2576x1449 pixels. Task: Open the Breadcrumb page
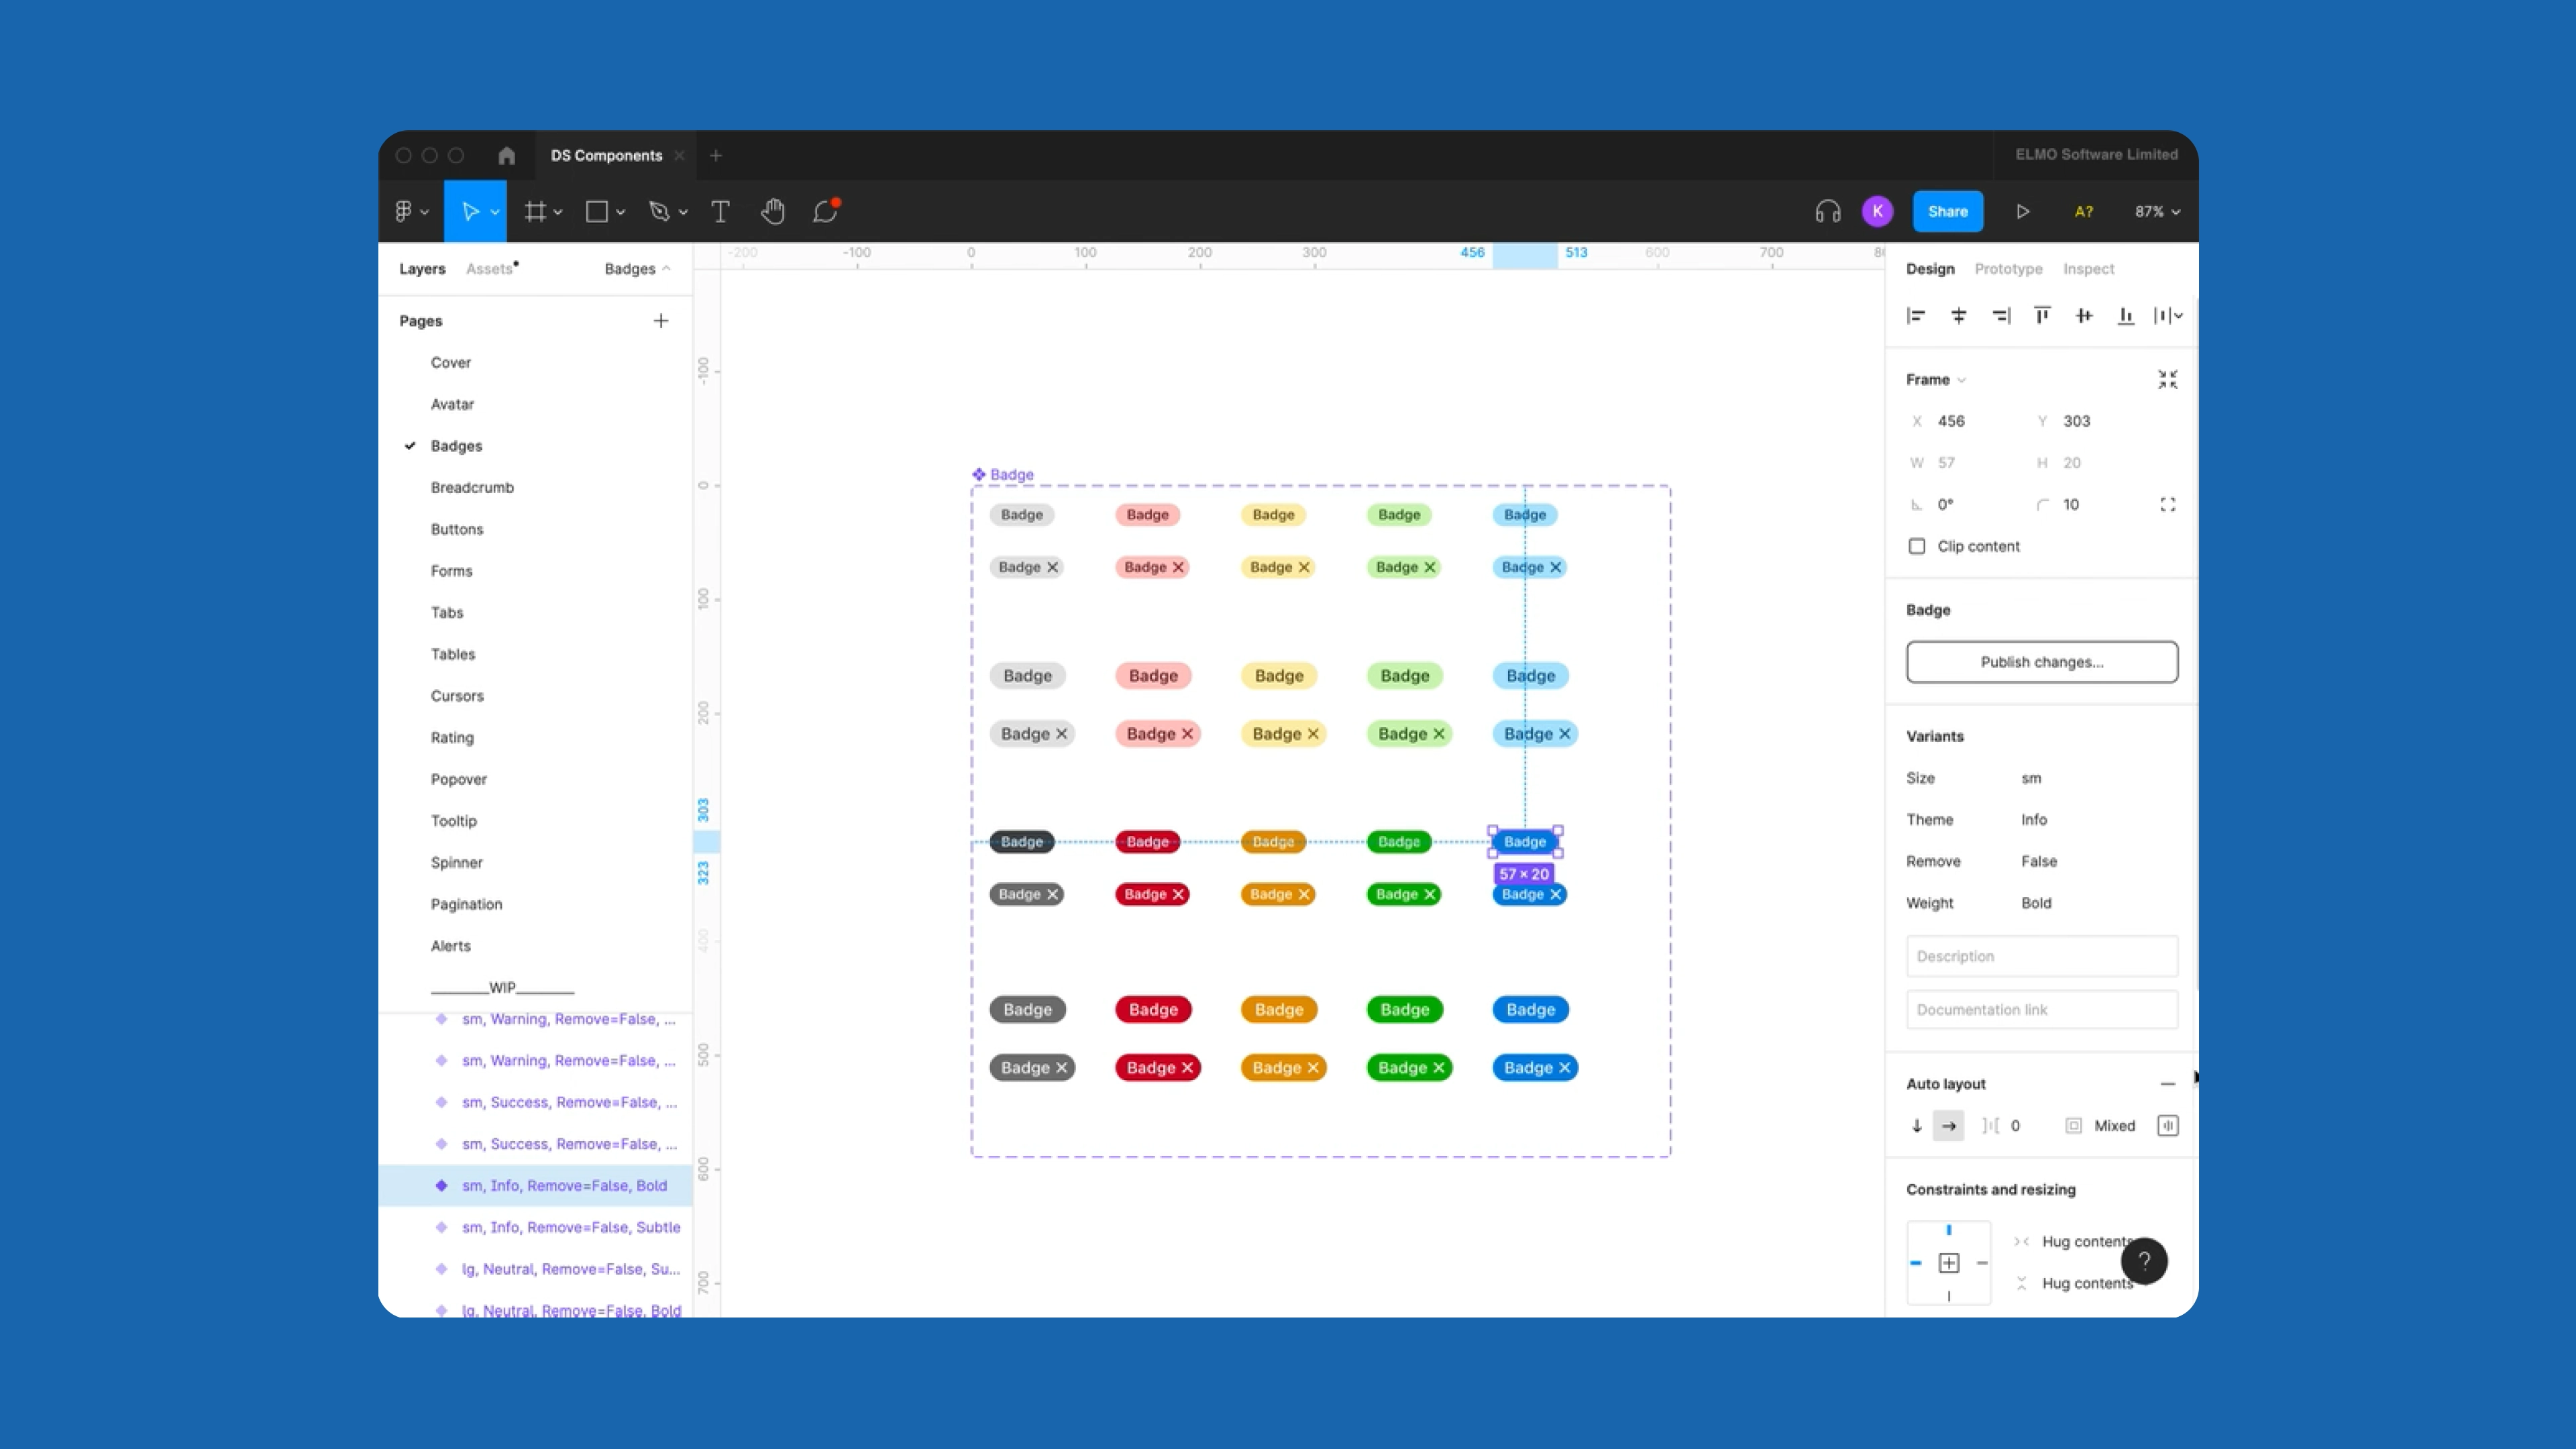(472, 488)
